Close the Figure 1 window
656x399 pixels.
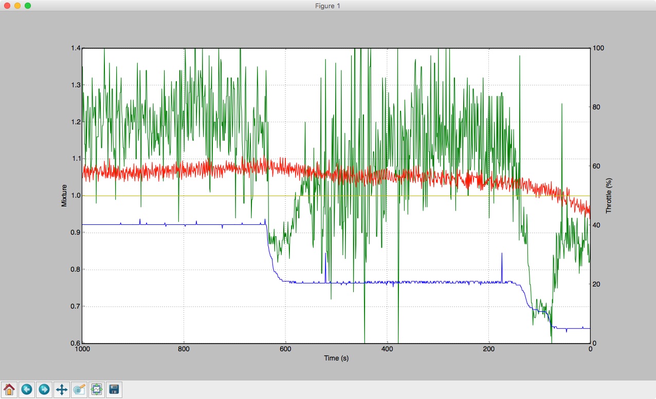(x=7, y=6)
